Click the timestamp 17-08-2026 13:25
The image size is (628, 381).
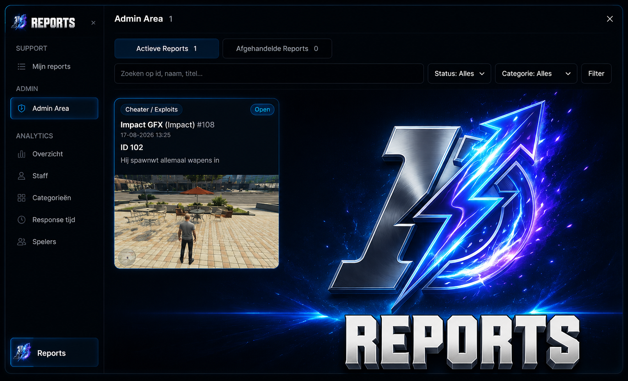(x=145, y=135)
